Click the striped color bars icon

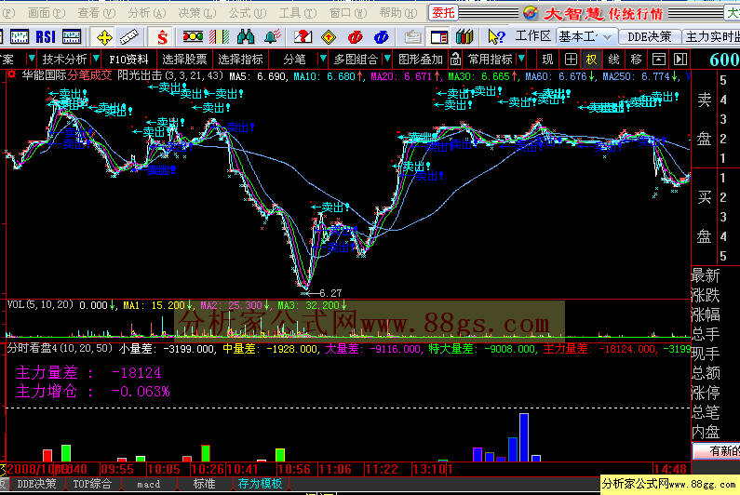click(219, 36)
